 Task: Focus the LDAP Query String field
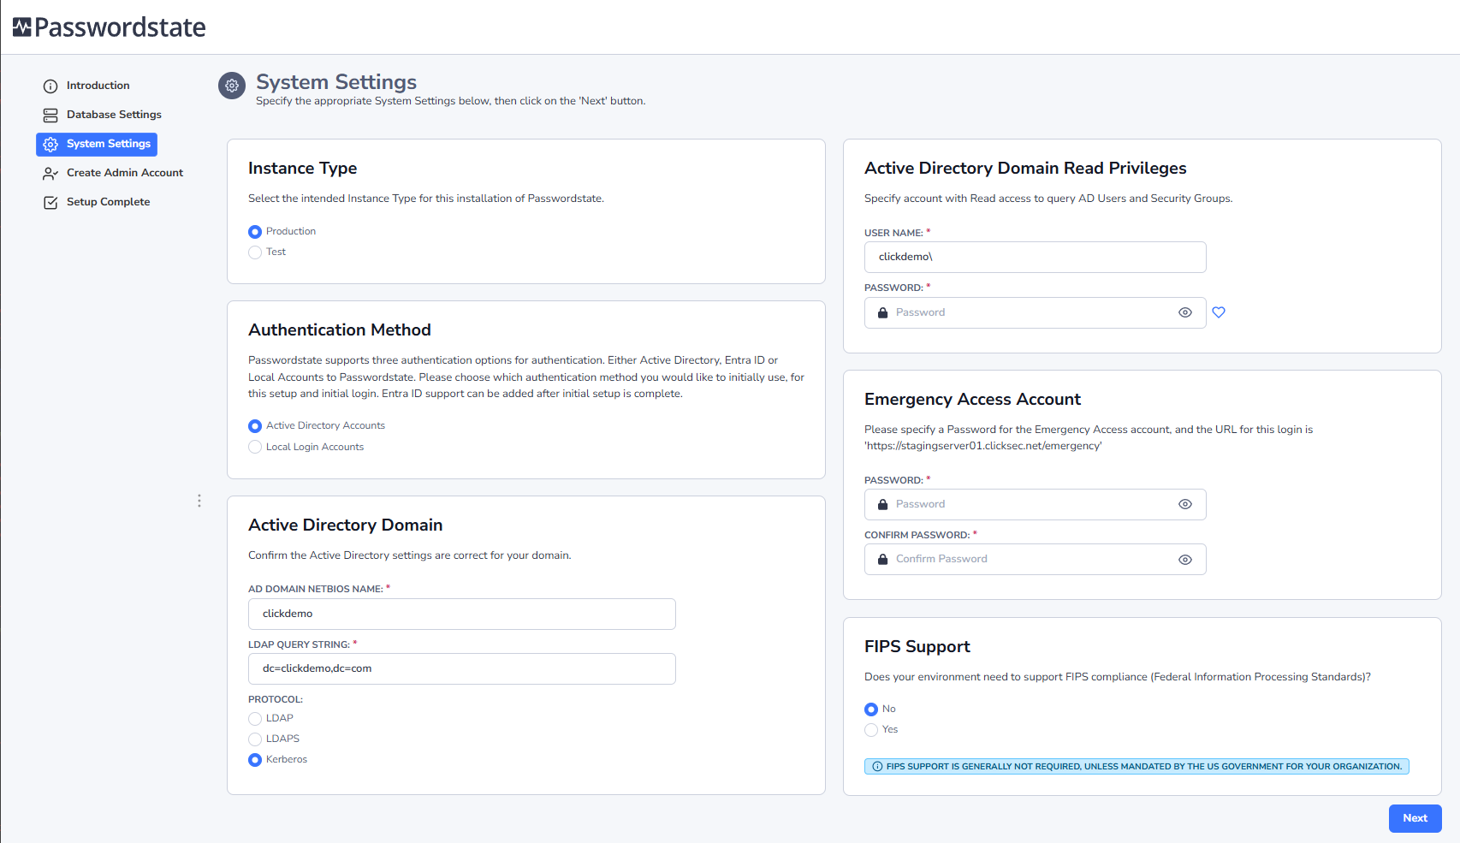click(x=462, y=669)
